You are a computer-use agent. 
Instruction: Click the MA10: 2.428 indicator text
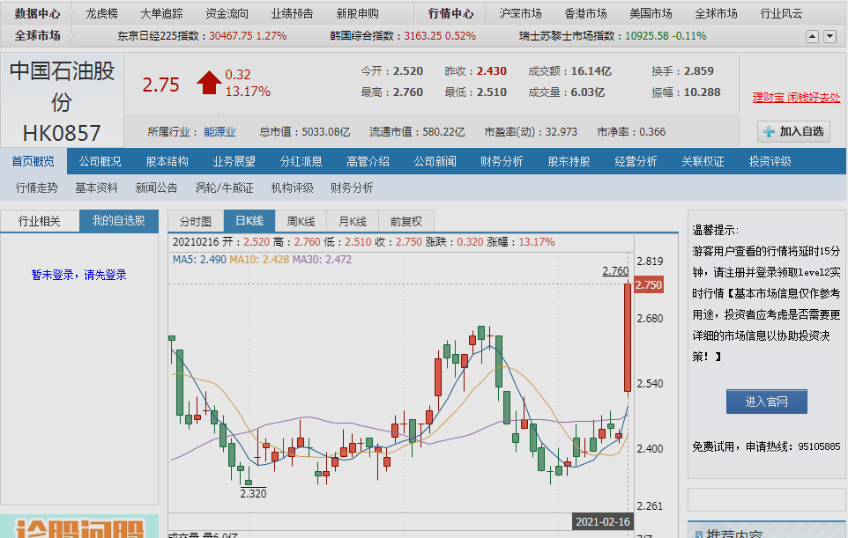pyautogui.click(x=259, y=260)
